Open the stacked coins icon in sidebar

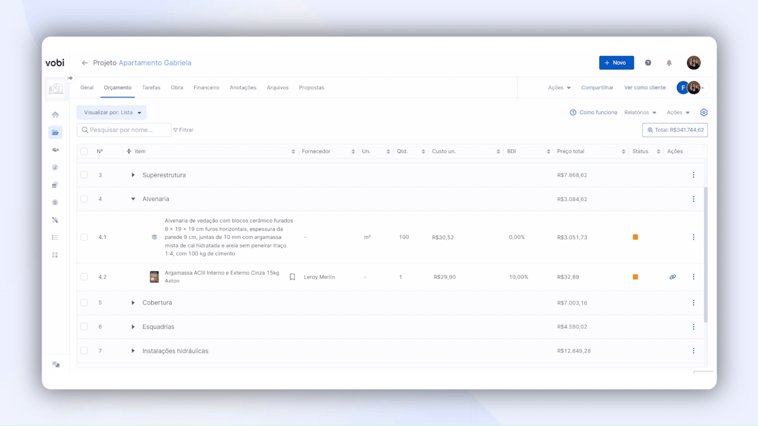[x=55, y=185]
